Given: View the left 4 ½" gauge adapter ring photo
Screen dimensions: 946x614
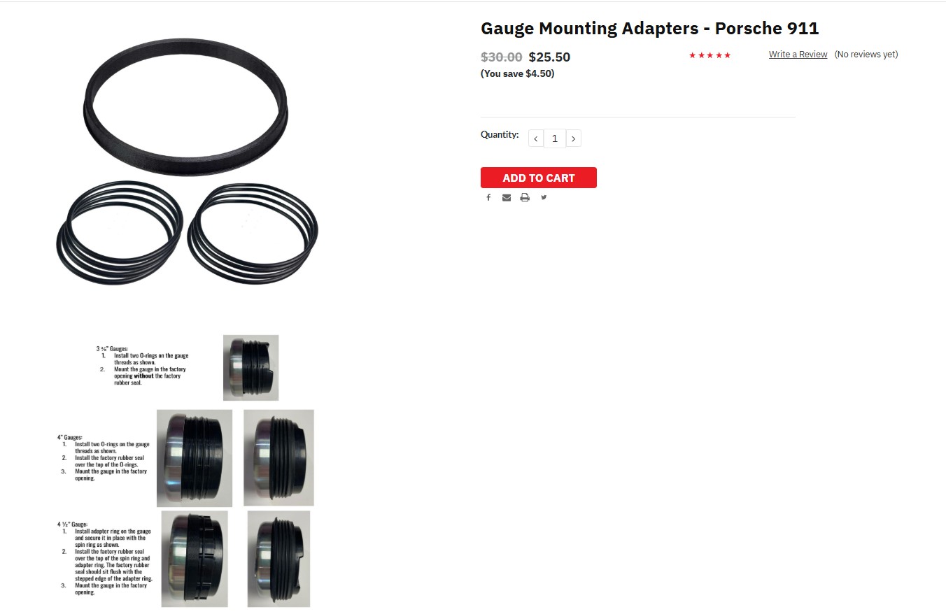Looking at the screenshot, I should (195, 559).
